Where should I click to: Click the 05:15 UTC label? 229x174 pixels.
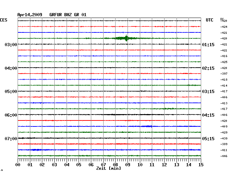coord(208,138)
